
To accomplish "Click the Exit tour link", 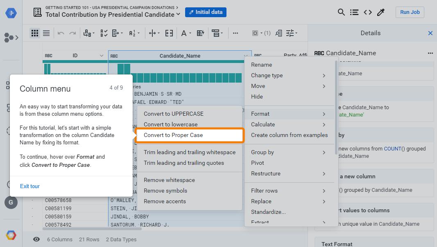I will pos(29,186).
